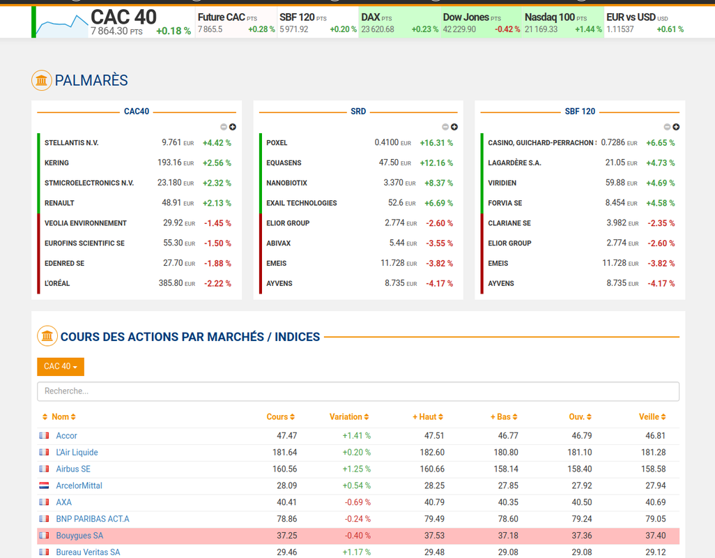Click the flag icon next to ArcelorMittal
This screenshot has height=558, width=715.
click(44, 485)
